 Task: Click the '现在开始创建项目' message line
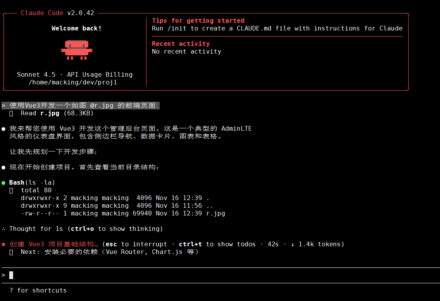pos(84,167)
